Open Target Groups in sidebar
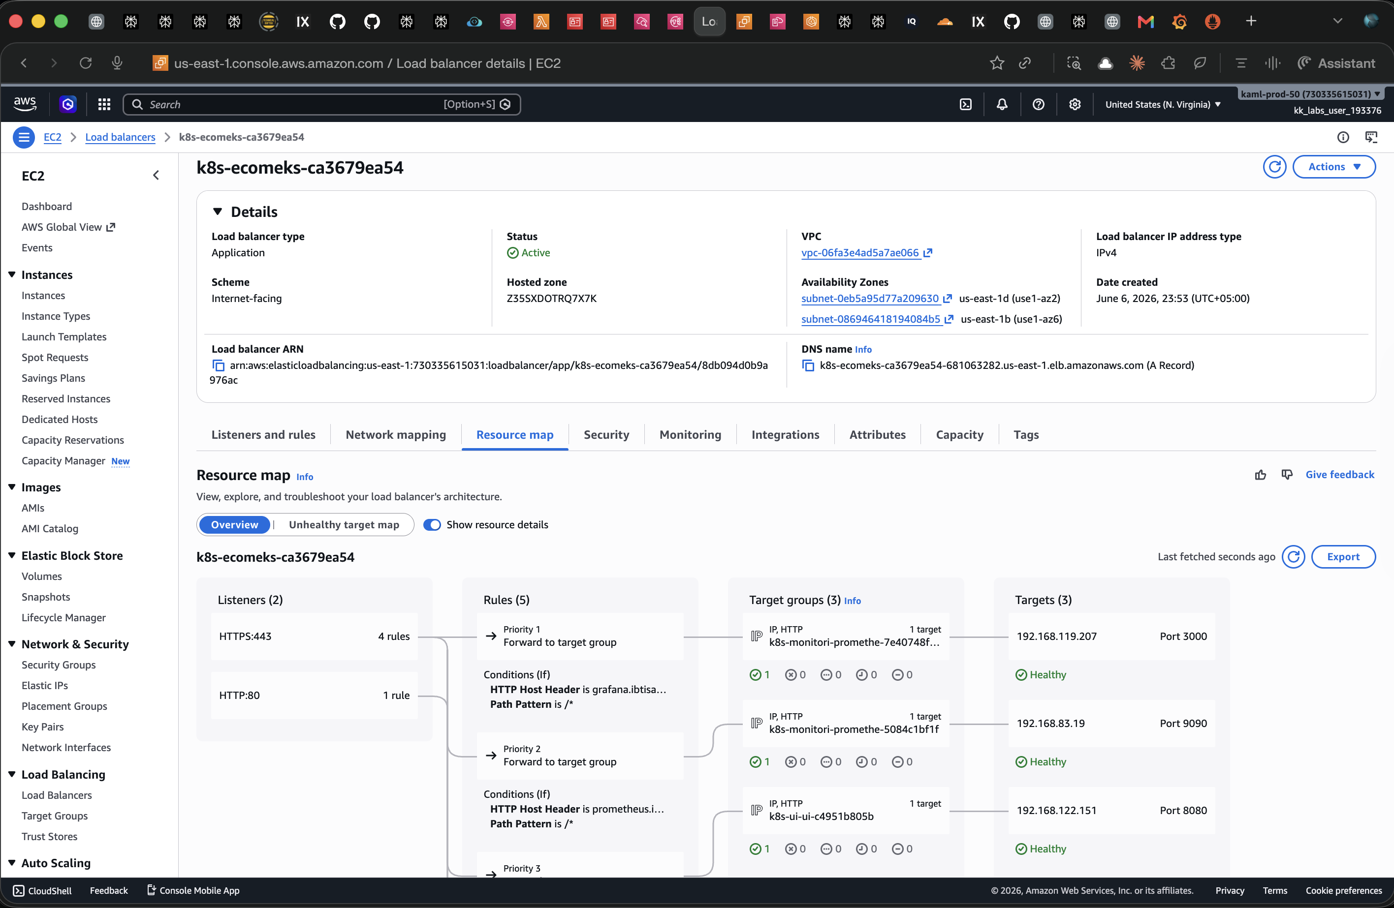The width and height of the screenshot is (1394, 908). (55, 816)
